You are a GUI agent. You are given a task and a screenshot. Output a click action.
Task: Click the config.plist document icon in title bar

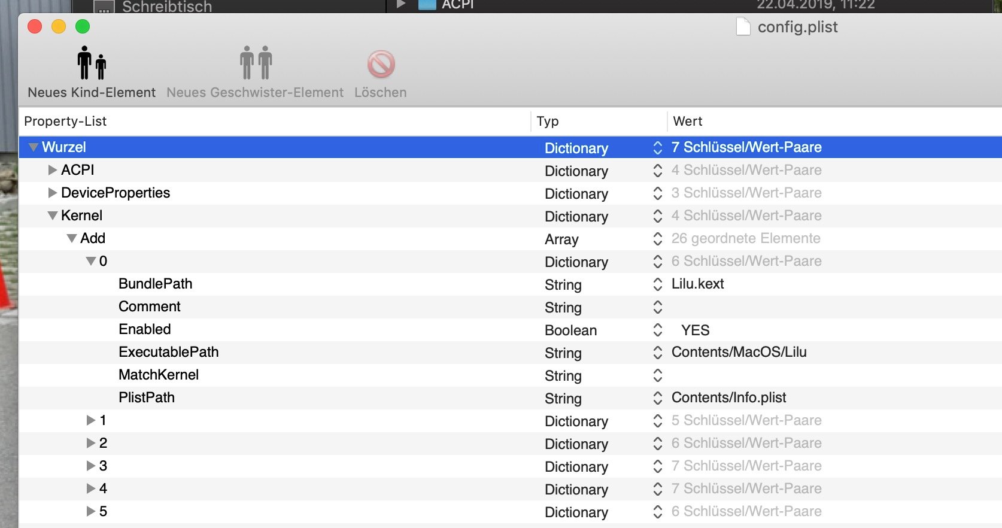[743, 27]
